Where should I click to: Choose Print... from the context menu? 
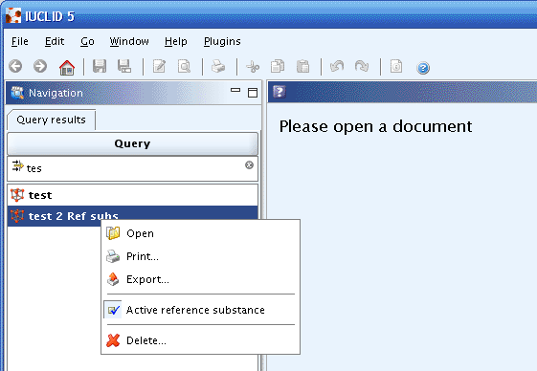pos(201,256)
